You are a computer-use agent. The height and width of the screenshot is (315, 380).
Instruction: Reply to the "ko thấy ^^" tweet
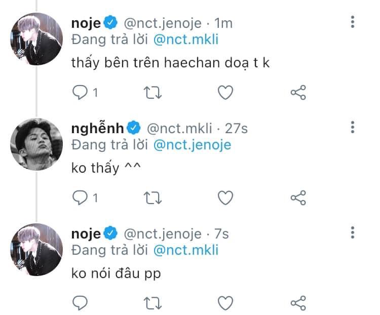tap(80, 198)
